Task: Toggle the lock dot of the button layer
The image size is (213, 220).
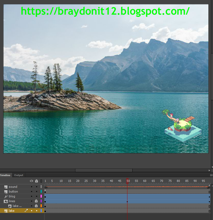Action: 37,192
